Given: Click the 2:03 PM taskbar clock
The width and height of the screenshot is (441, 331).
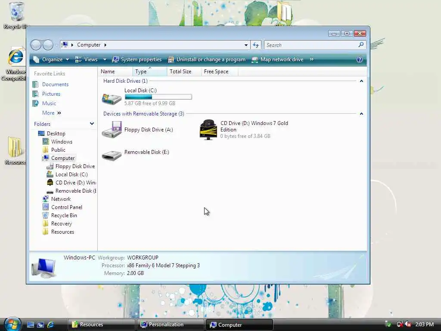Looking at the screenshot, I should [x=424, y=324].
